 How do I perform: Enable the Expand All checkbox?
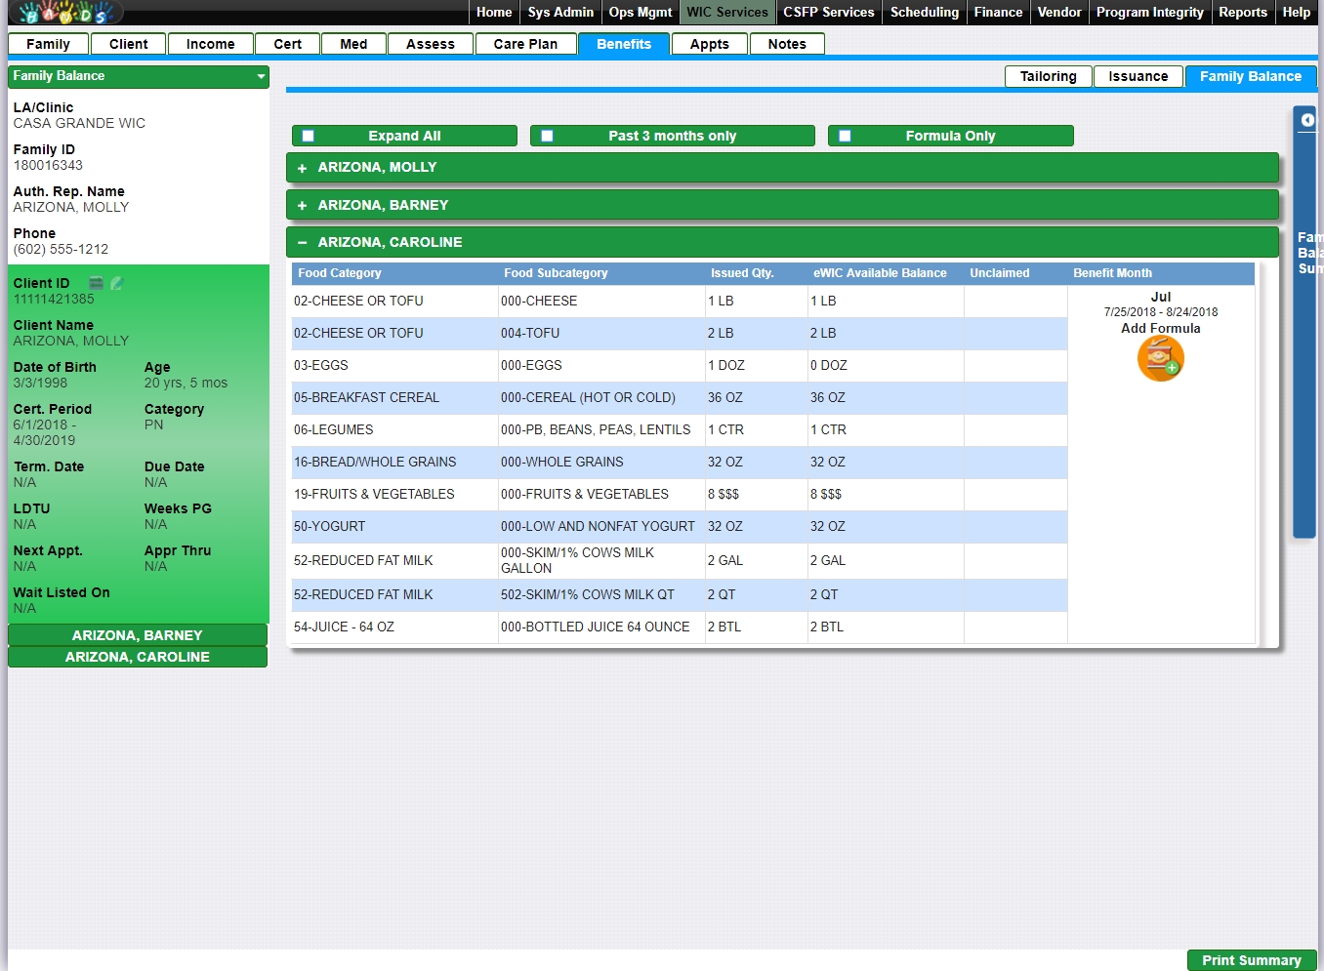[309, 137]
